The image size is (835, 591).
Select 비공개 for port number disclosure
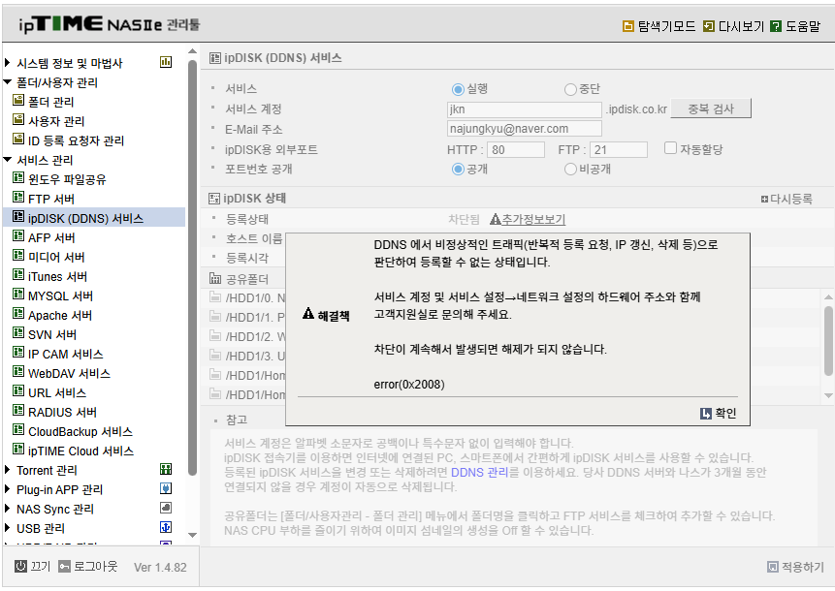tap(570, 170)
